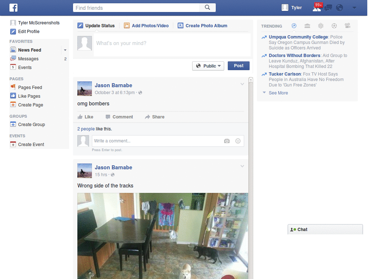Click the October 3 at 6:13pm timestamp
This screenshot has width=372, height=279.
[114, 93]
